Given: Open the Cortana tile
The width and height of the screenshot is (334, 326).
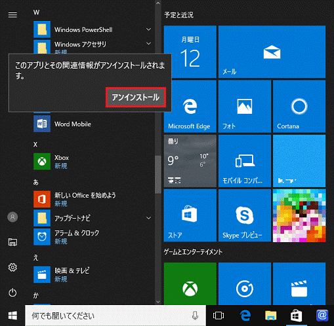Looking at the screenshot, I should pyautogui.click(x=299, y=106).
